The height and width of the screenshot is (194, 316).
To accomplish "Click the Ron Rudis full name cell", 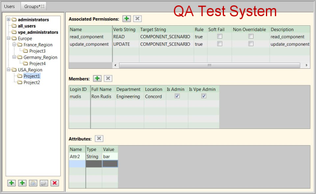I will point(103,96).
